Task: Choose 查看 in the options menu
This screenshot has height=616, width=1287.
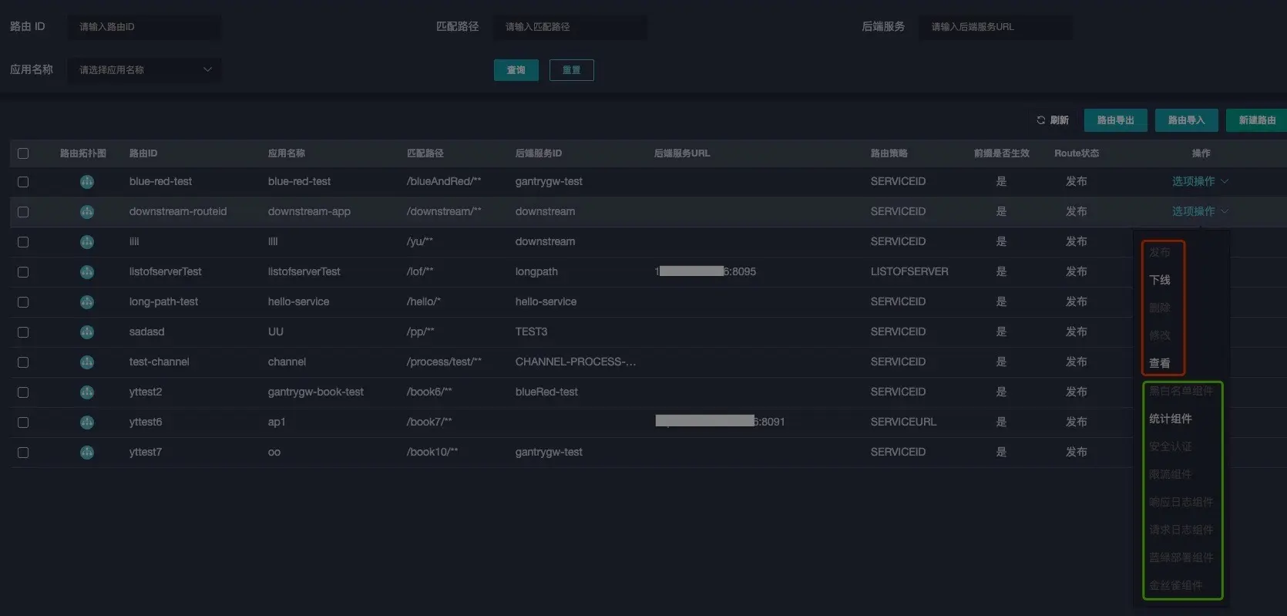Action: click(1160, 363)
